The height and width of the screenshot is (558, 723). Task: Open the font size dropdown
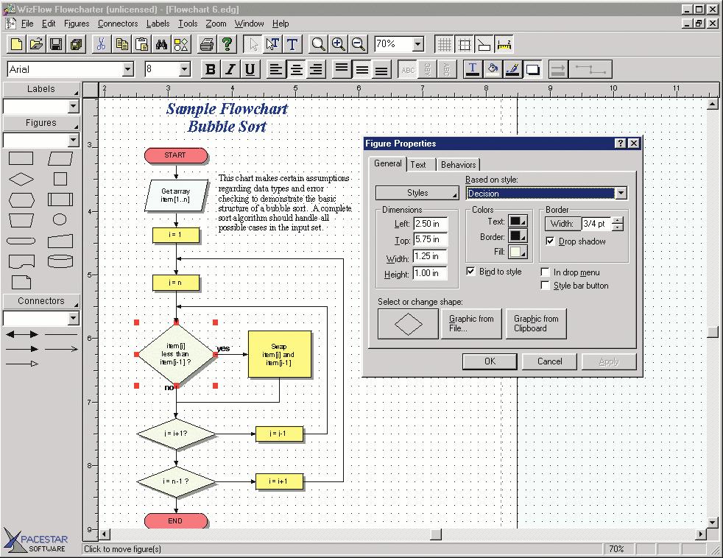[185, 70]
